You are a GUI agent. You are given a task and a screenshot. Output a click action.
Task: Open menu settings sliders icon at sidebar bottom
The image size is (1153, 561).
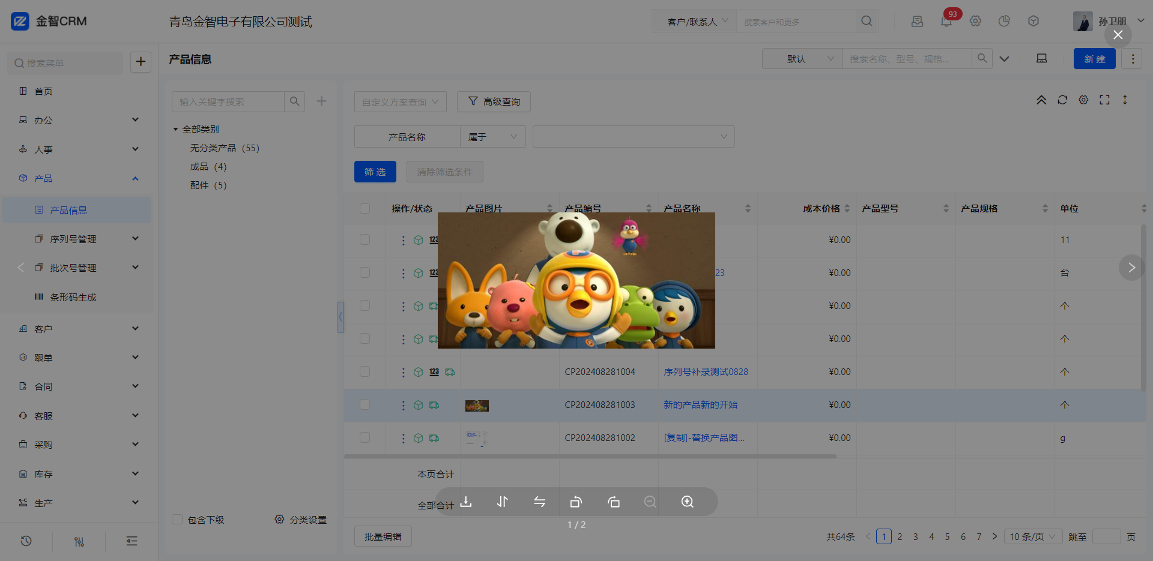click(79, 541)
